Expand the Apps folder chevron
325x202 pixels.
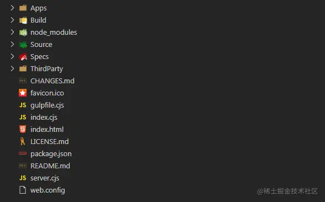[12, 8]
